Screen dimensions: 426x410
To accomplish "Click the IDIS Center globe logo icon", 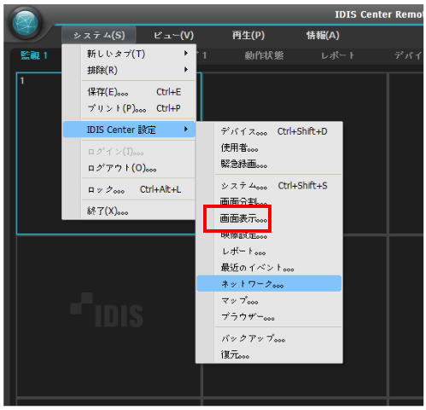I will click(x=26, y=23).
